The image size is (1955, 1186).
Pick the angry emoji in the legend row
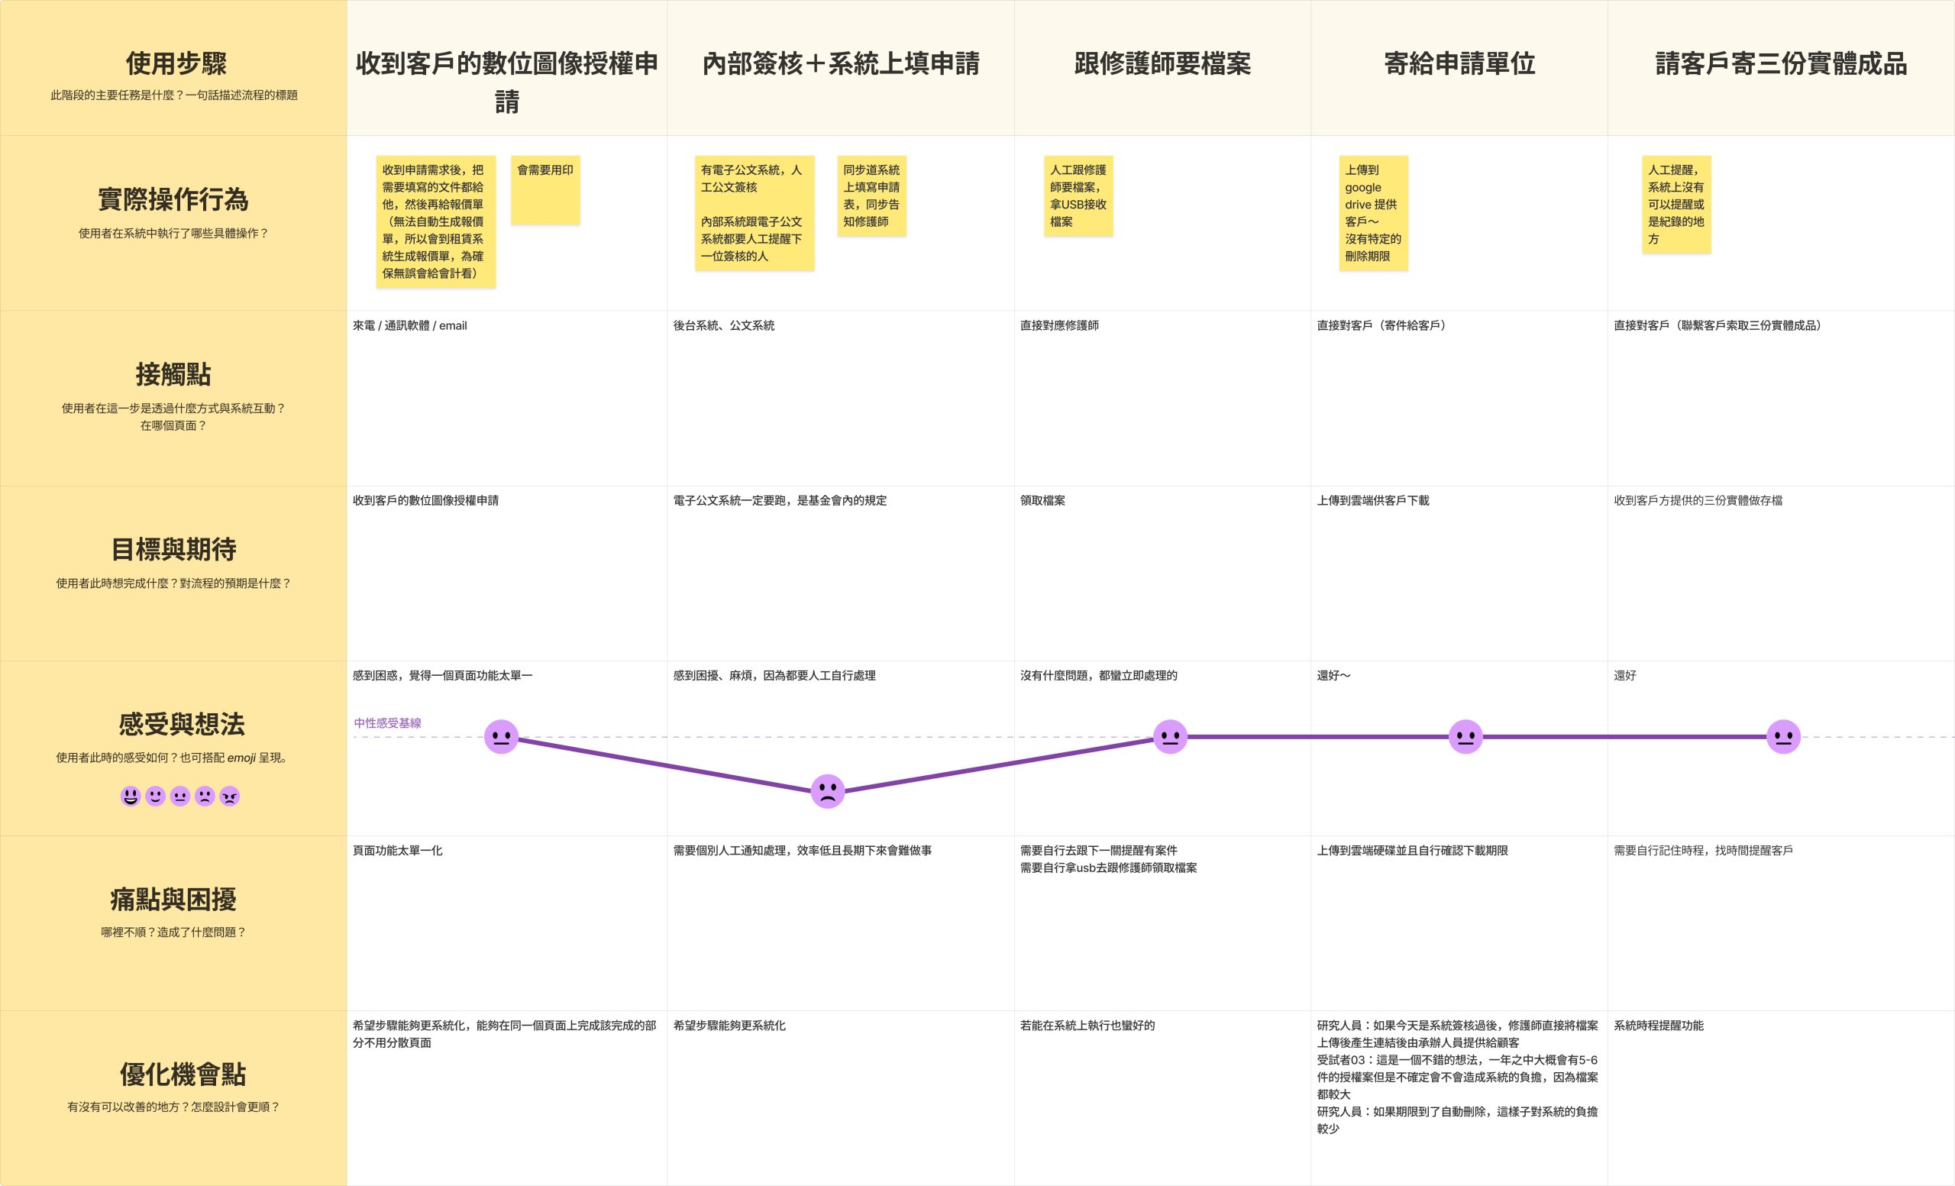tap(229, 796)
